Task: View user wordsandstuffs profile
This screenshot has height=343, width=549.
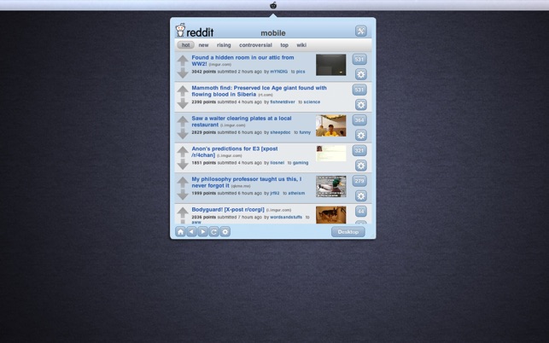Action: pos(286,217)
